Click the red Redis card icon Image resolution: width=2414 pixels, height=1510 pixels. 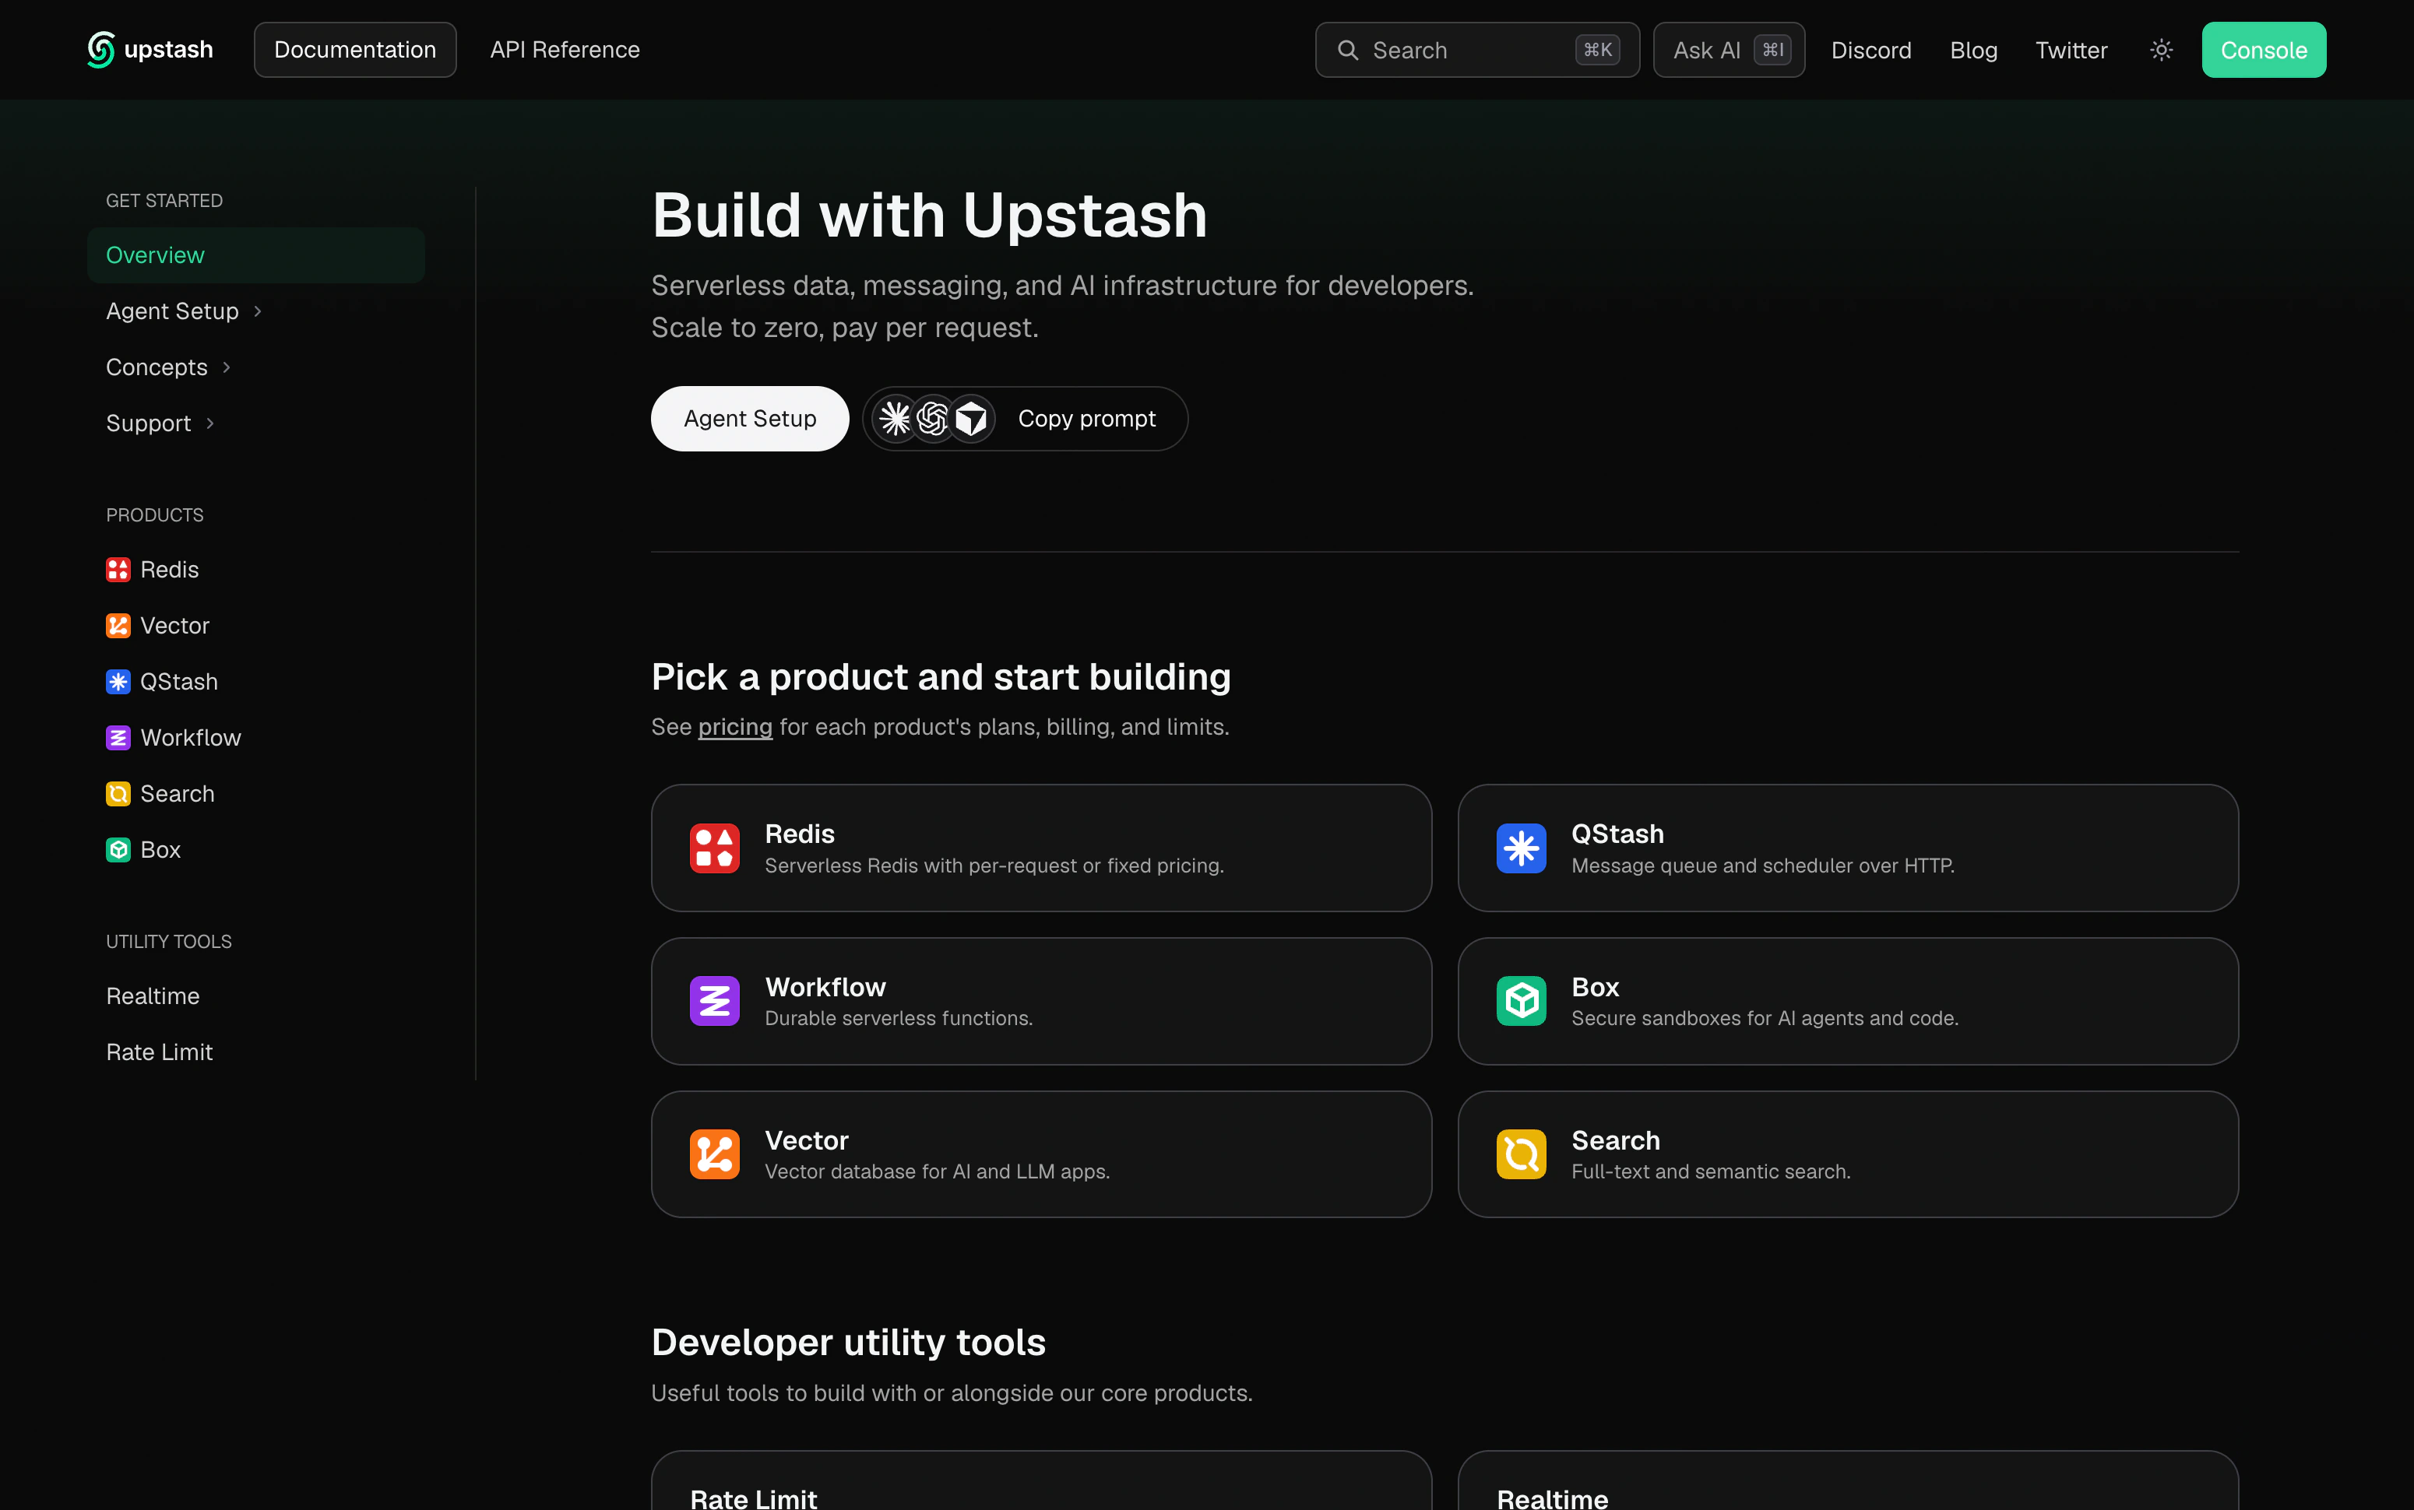coord(714,848)
